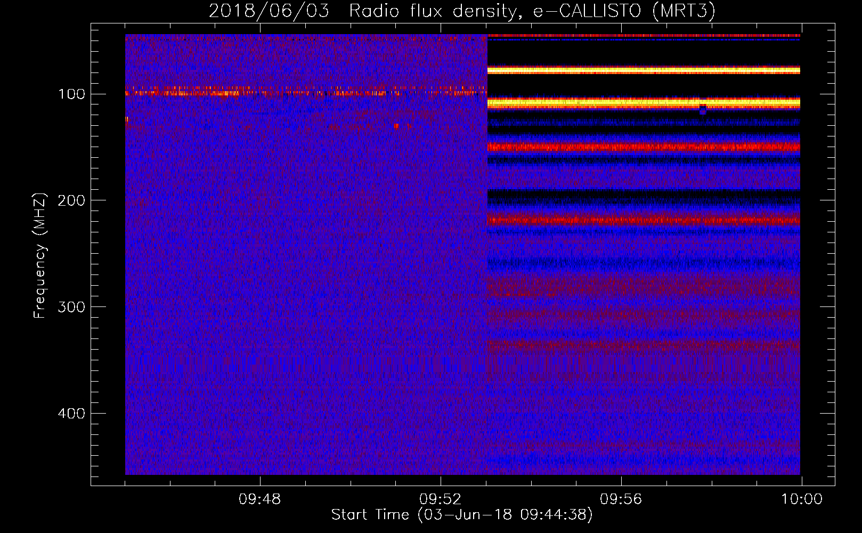This screenshot has width=862, height=533.
Task: Click the 200 frequency tick label
Action: click(71, 200)
